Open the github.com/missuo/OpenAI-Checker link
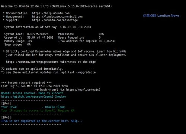Screen dimensions: 186x134 pyautogui.click(x=33, y=97)
